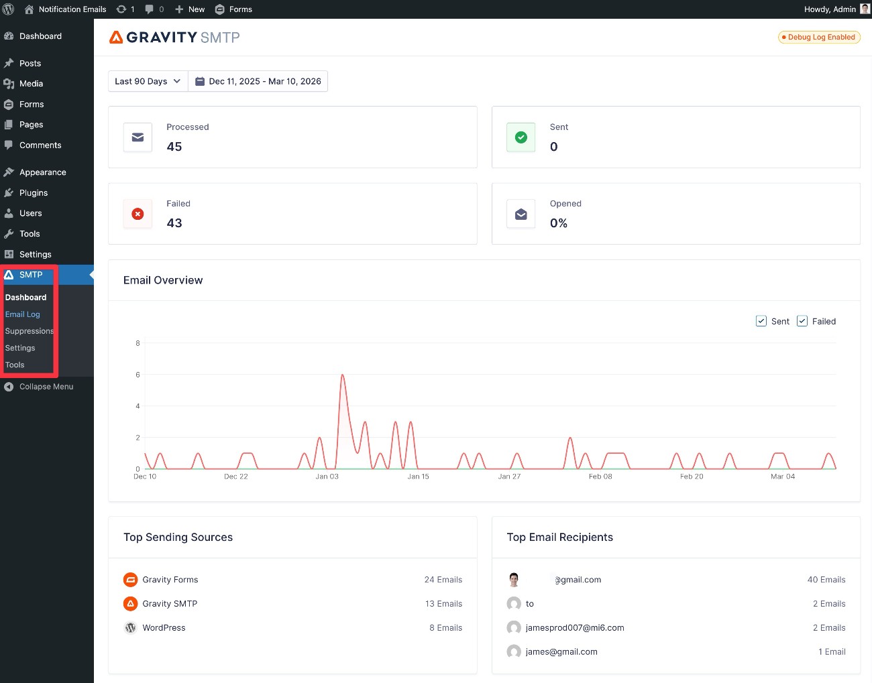Open Plugins in the sidebar

(x=34, y=193)
